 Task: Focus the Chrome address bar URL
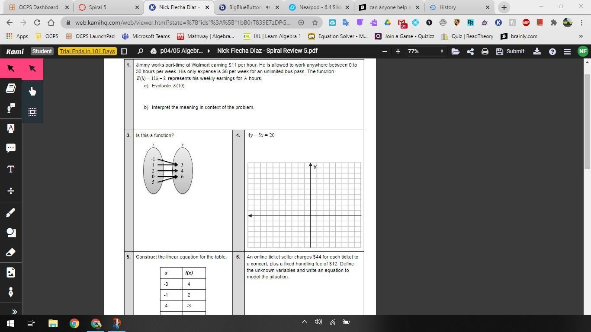(183, 22)
